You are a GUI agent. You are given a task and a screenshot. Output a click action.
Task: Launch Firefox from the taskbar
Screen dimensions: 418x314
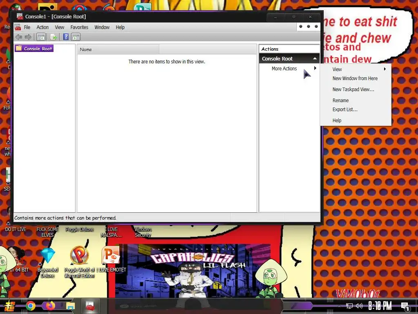50,305
